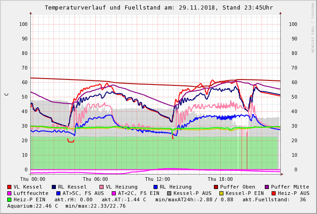Click the green Heiz-P EIN swatch
Screen dimensions: 317x214
point(10,199)
